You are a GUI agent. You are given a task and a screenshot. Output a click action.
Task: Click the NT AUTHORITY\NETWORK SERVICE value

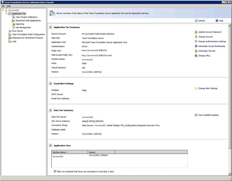point(98,34)
